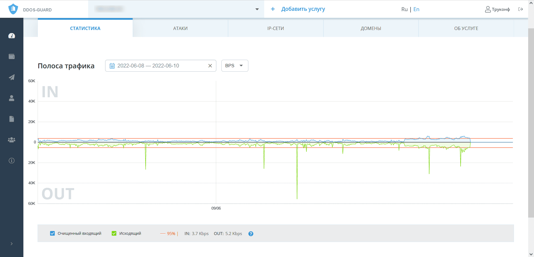The image size is (534, 257).
Task: Click the plus icon before Добавить услугу
Action: pos(273,9)
